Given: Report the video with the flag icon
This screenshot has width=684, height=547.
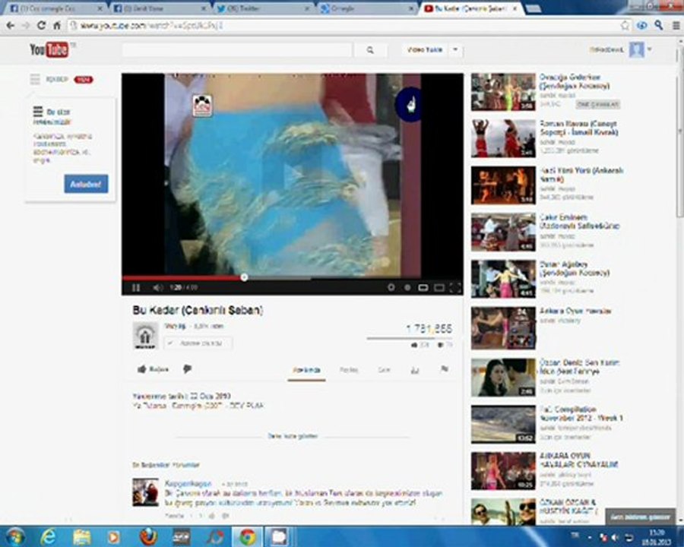Looking at the screenshot, I should (x=445, y=369).
